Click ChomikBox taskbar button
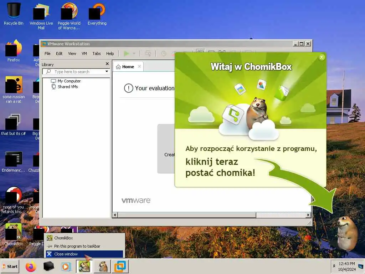 click(84, 267)
